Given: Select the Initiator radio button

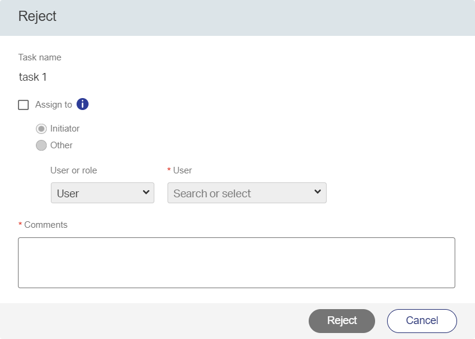Looking at the screenshot, I should click(x=41, y=129).
